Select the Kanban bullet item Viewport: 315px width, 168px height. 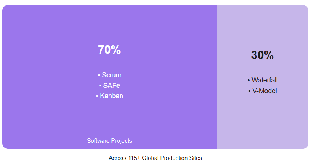coord(109,96)
